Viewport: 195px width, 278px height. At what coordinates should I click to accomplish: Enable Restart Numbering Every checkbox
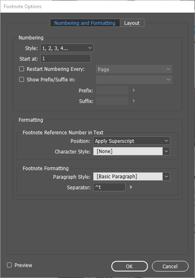tap(22, 69)
